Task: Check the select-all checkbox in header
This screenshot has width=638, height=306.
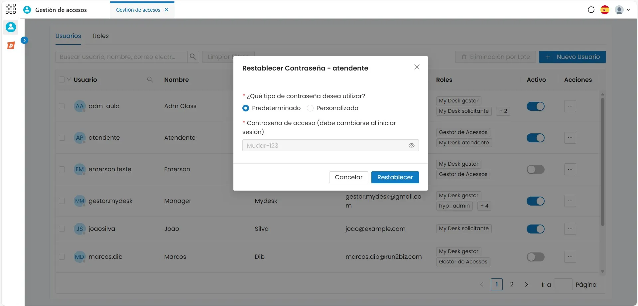Action: pos(62,79)
